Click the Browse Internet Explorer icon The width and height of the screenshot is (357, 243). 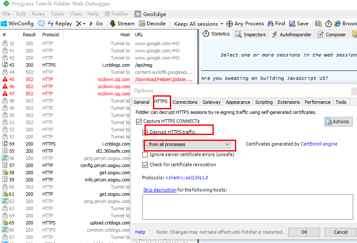click(x=338, y=24)
